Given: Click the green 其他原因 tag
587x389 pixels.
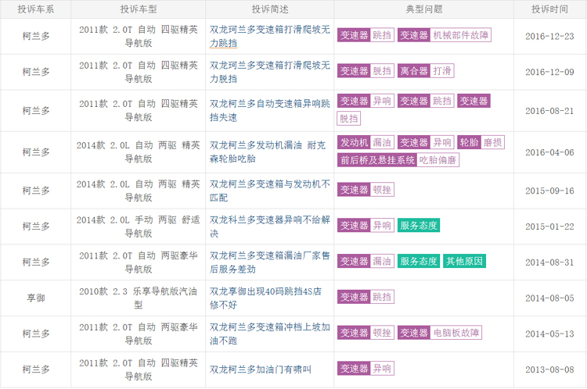Looking at the screenshot, I should tap(465, 261).
